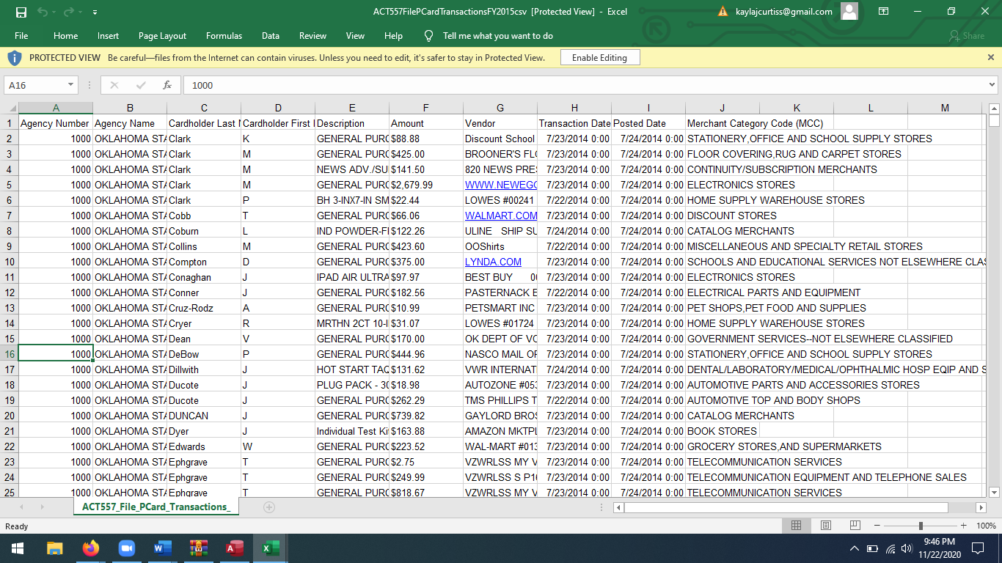Open the Customize Quick Access Toolbar menu
Screen dimensions: 1002x563
(x=93, y=12)
